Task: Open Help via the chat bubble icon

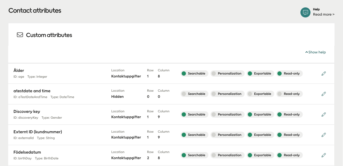Action: 305,12
